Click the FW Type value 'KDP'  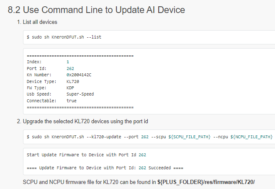pos(70,88)
